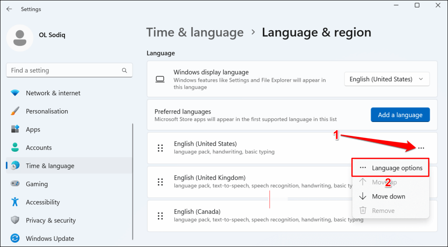
Task: Click the Personalisation paintbrush icon
Action: click(15, 111)
